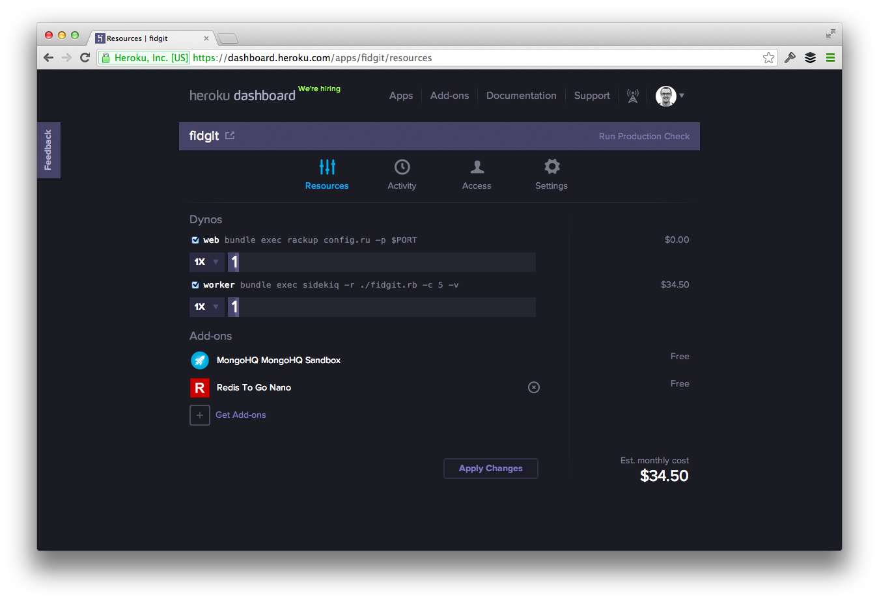Click the heroku dashboard logo
Screen dimensions: 879x602
[242, 96]
